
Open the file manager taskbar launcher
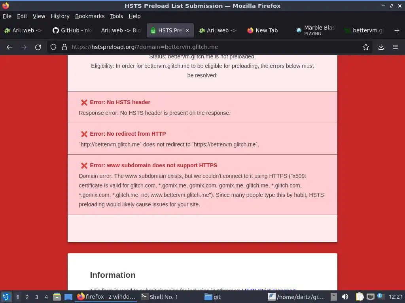pos(57,297)
